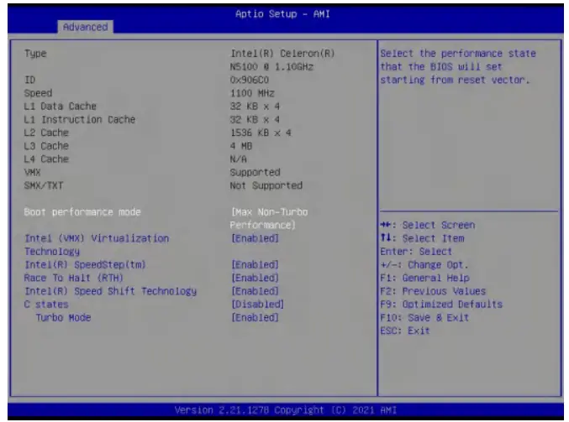This screenshot has width=569, height=422.
Task: Click the N/A L4 cache value
Action: pyautogui.click(x=239, y=159)
